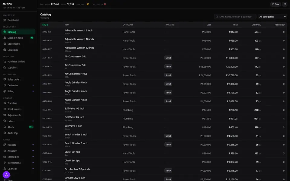
Task: Select SKU ADJU-026 cell
Action: [47, 40]
